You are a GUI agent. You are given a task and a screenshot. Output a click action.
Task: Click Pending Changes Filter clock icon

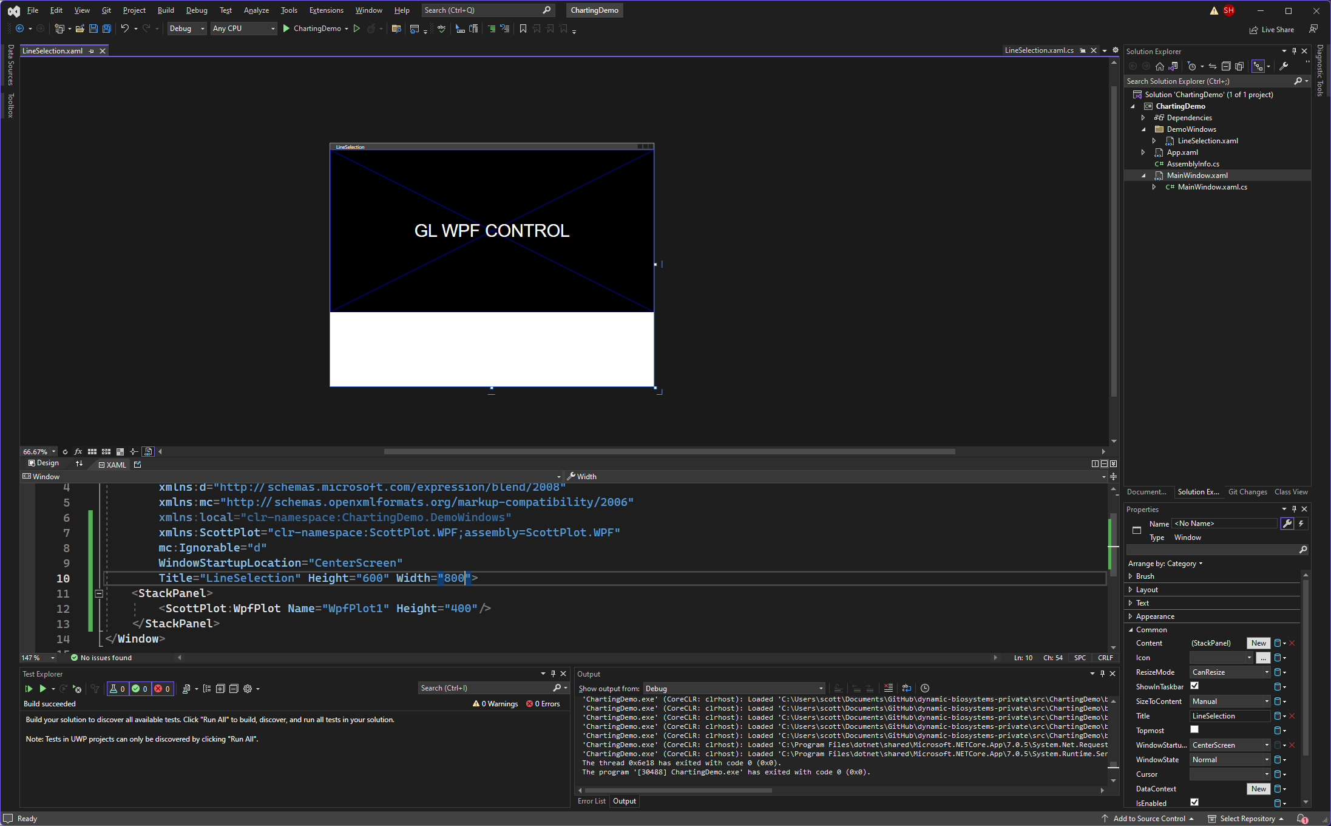point(1192,66)
